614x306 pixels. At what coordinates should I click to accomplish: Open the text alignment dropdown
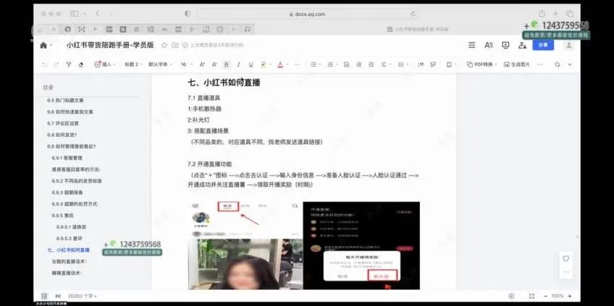(386, 65)
